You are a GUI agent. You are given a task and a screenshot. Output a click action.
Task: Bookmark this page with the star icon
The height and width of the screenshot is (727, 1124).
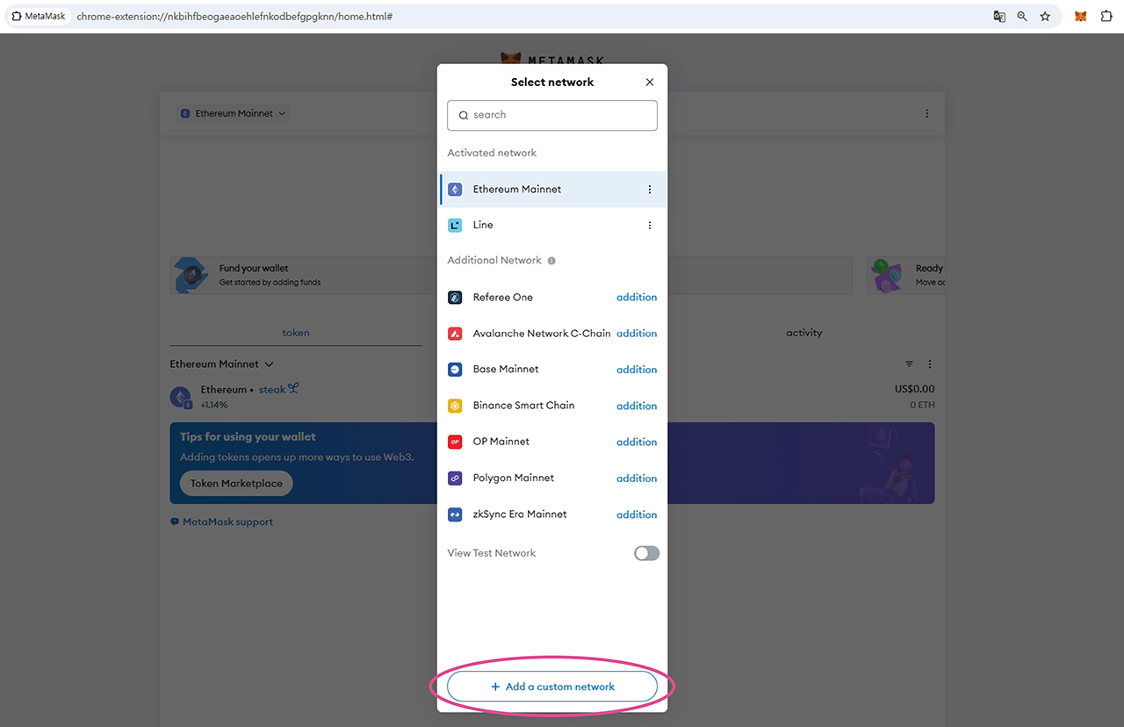[x=1045, y=16]
